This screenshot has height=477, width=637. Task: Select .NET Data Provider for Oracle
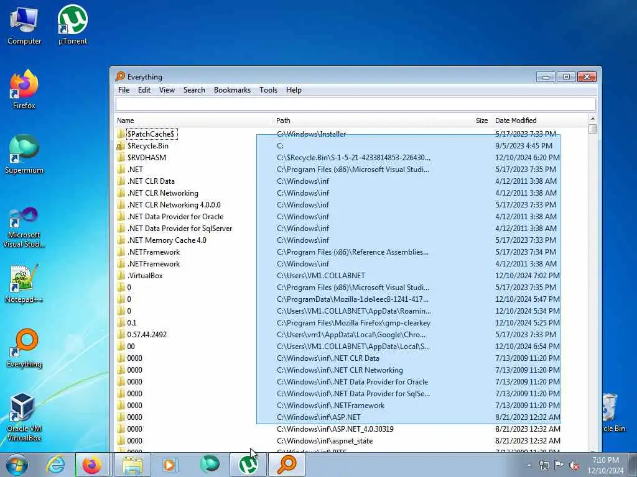(x=175, y=217)
